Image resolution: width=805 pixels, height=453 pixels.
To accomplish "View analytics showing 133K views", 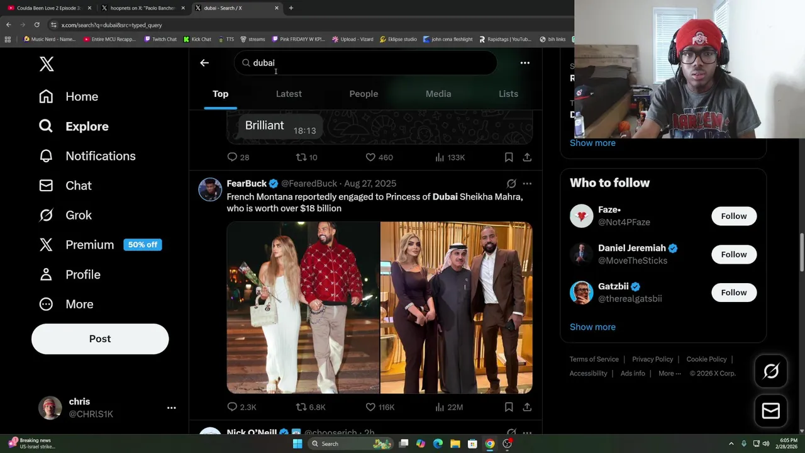I will [x=450, y=157].
